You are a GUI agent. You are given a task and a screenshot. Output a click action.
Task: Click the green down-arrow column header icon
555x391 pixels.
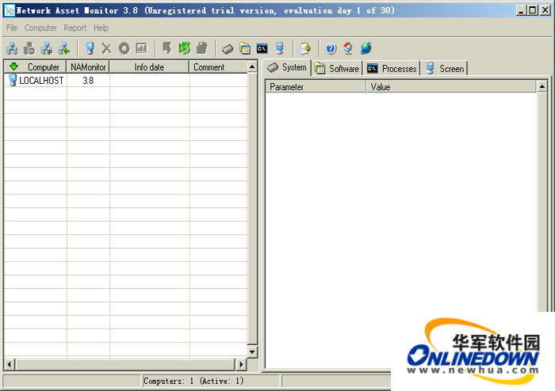(x=13, y=66)
